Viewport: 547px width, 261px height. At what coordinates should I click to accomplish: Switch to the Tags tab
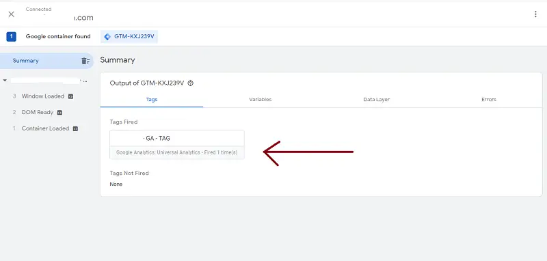click(x=152, y=99)
